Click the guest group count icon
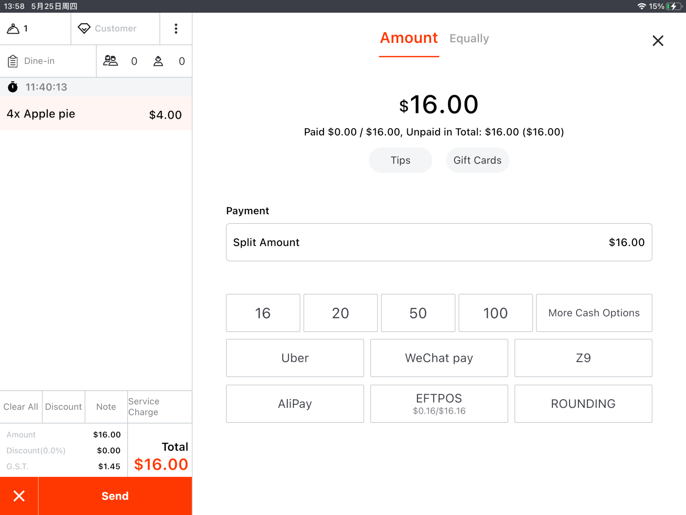The height and width of the screenshot is (515, 686). tap(111, 61)
